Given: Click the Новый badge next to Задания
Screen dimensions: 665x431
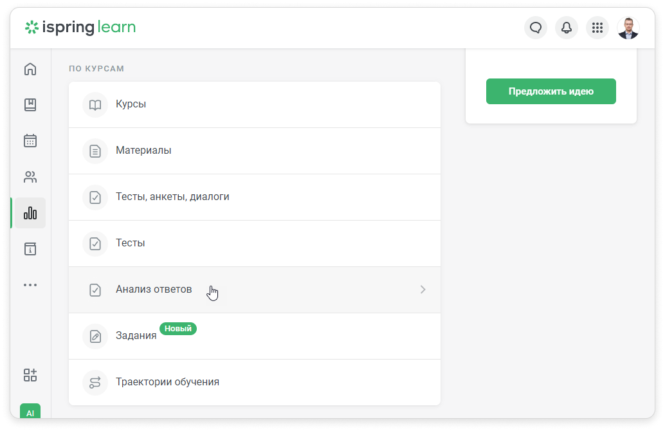Looking at the screenshot, I should 178,328.
